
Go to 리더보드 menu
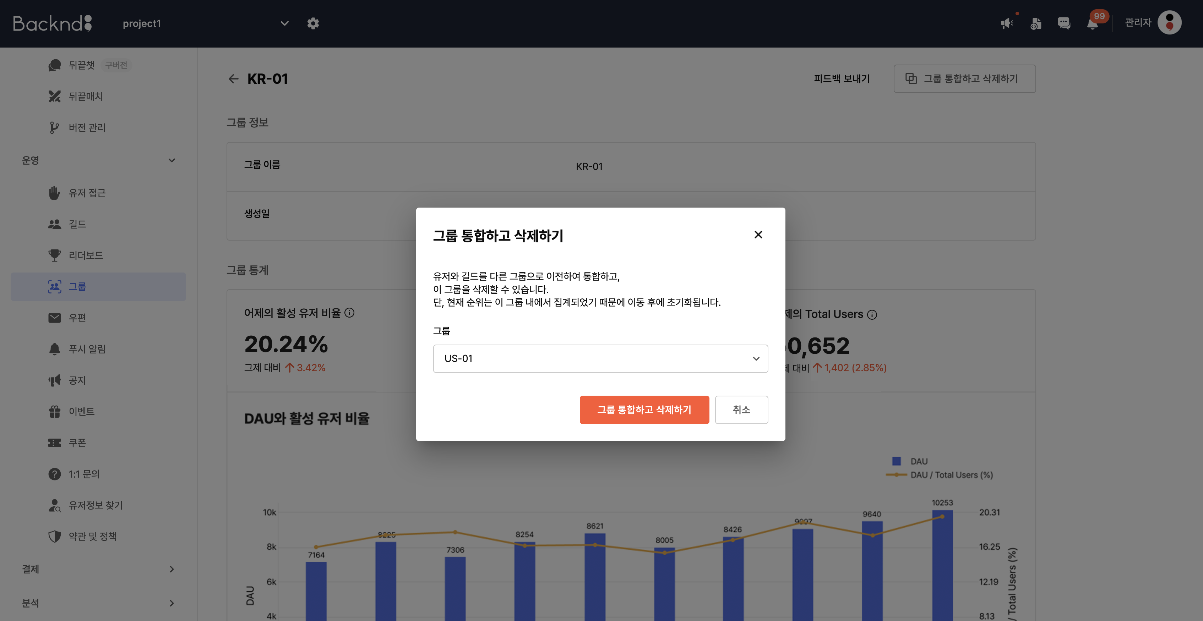pyautogui.click(x=86, y=255)
